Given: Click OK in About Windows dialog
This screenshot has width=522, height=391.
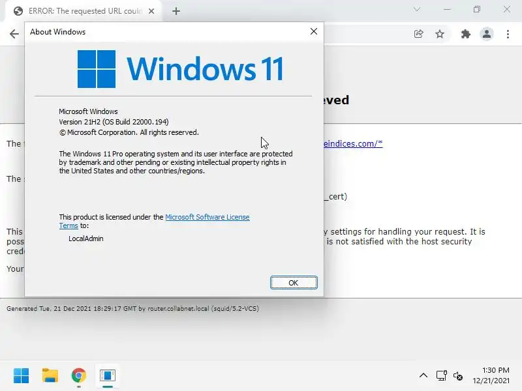Looking at the screenshot, I should 294,283.
